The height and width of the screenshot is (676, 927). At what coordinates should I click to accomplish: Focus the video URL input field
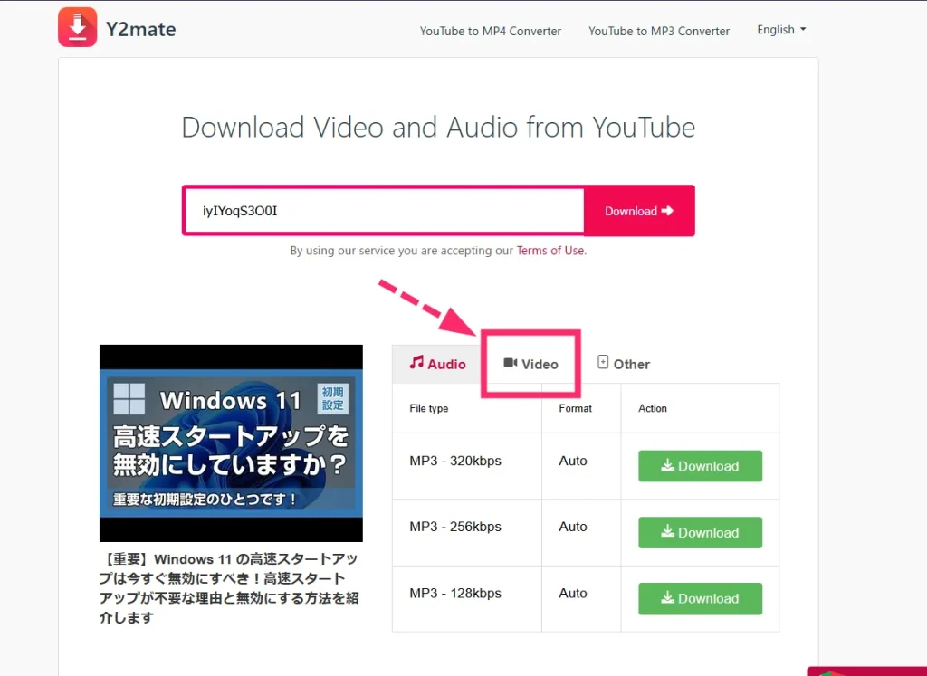[x=383, y=211]
